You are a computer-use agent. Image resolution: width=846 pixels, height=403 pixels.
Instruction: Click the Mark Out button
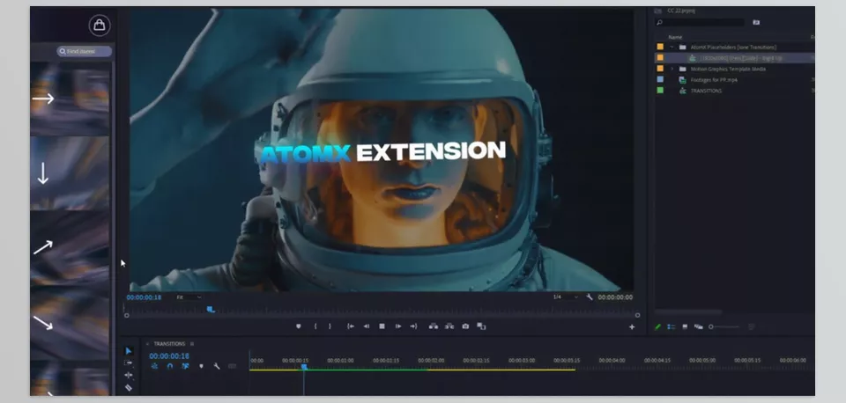coord(330,326)
